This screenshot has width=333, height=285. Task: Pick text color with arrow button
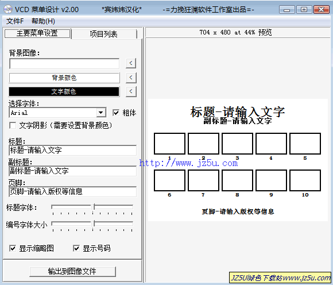pyautogui.click(x=131, y=91)
